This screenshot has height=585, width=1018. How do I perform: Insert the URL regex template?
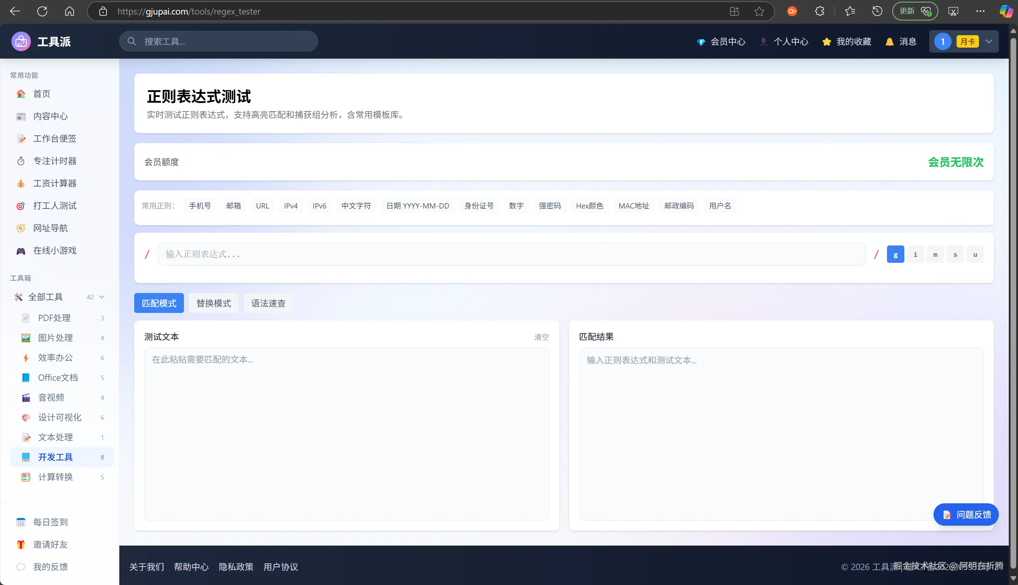262,206
